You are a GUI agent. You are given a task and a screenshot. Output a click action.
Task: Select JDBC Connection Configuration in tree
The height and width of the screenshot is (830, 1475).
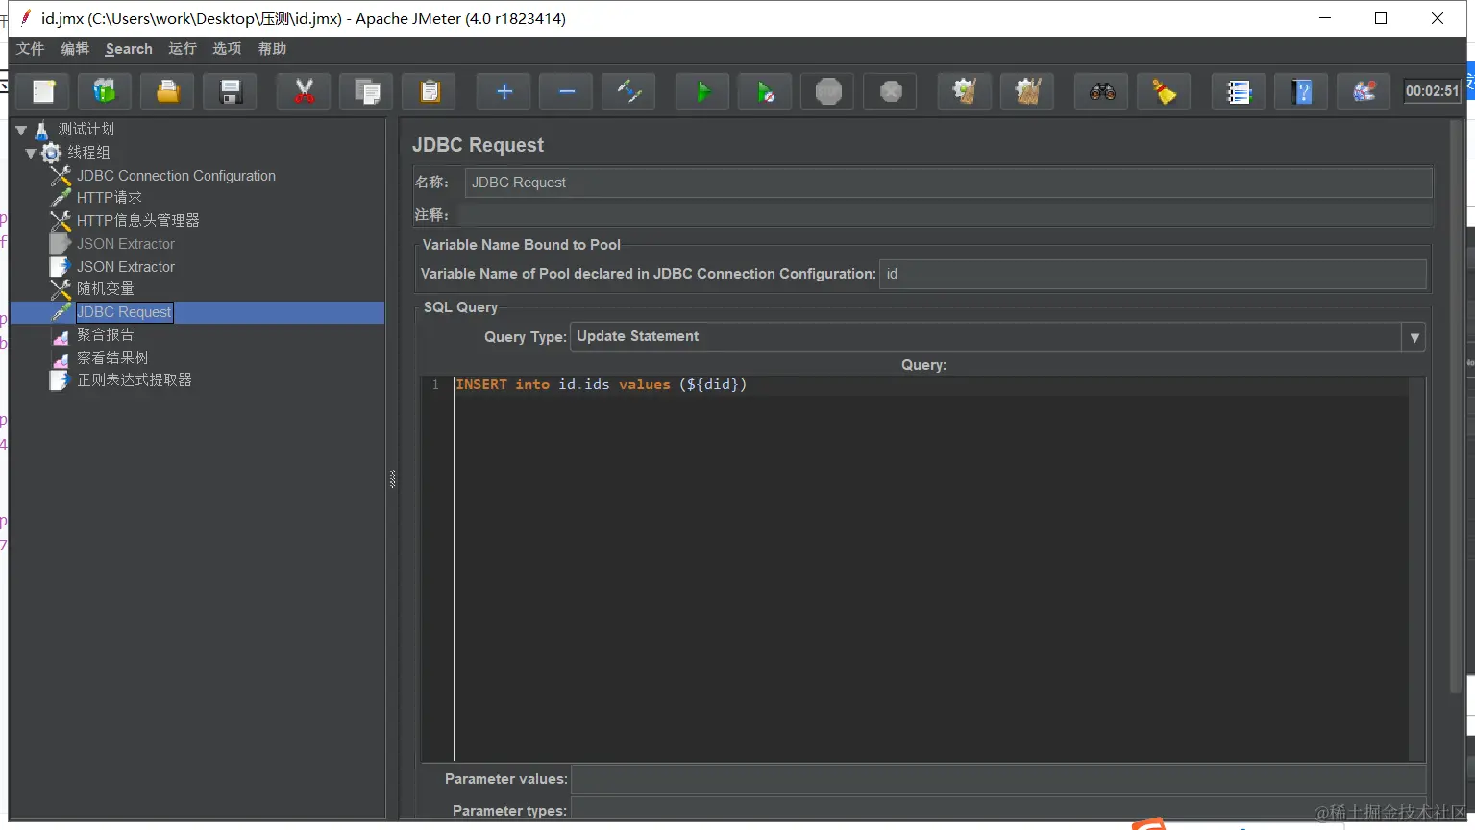176,176
